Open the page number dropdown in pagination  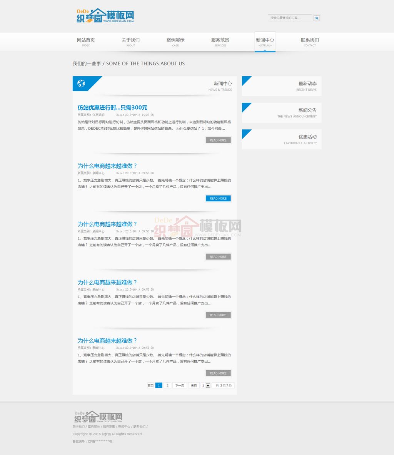pyautogui.click(x=208, y=385)
